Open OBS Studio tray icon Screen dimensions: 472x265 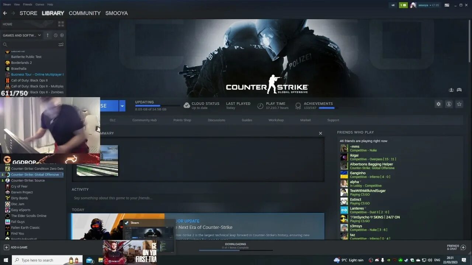click(x=371, y=260)
